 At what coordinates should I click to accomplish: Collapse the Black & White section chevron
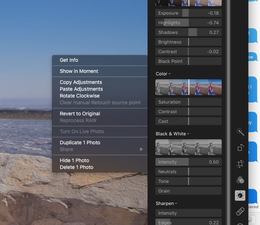(x=188, y=134)
